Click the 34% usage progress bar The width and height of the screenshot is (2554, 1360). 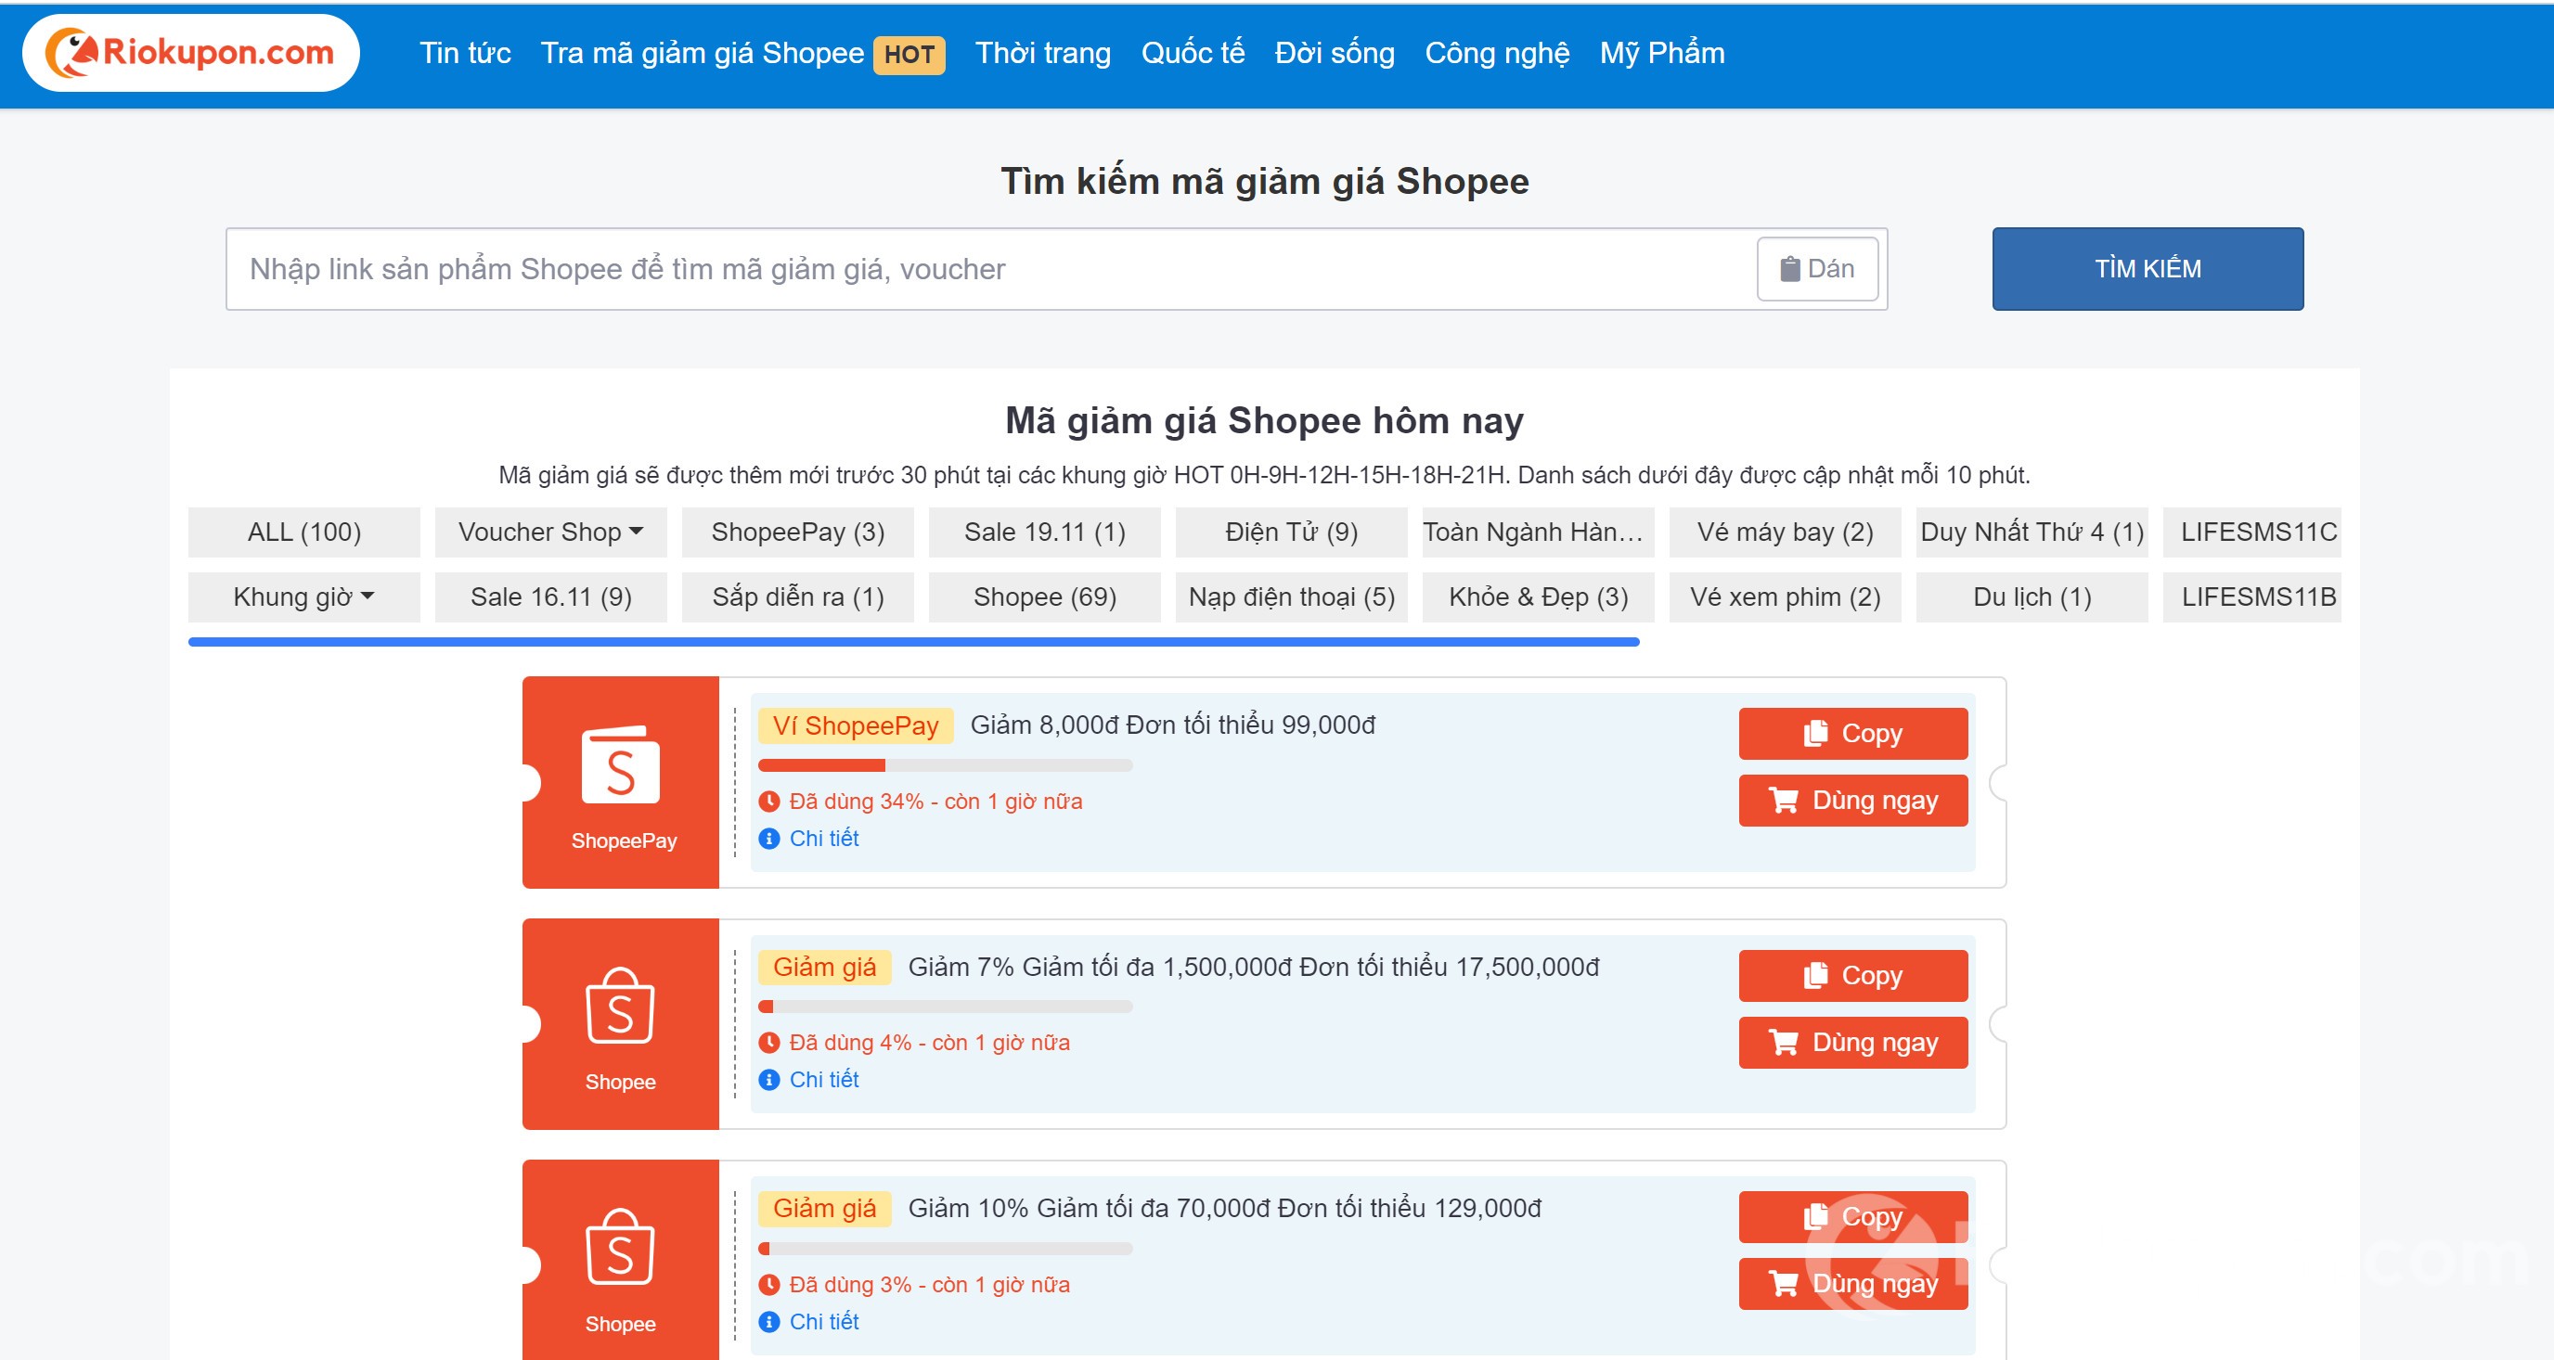(x=944, y=765)
